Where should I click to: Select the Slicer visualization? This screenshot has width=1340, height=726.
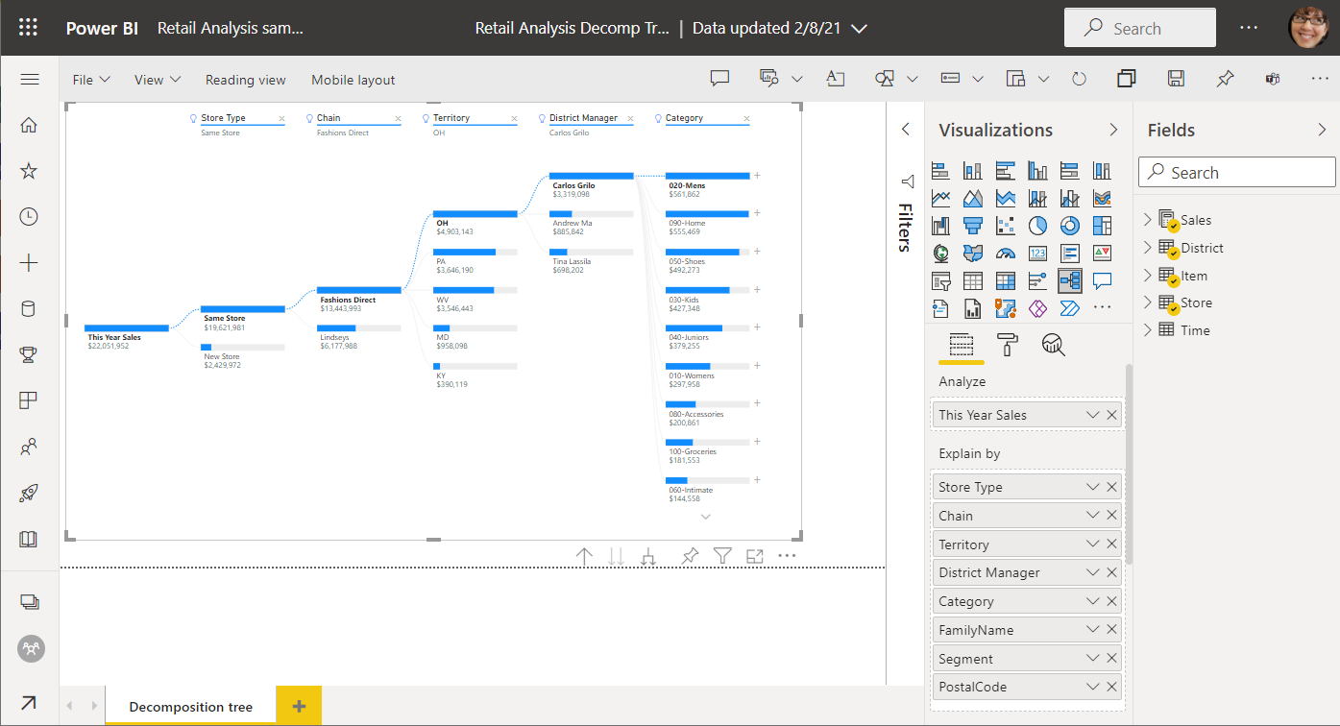click(941, 280)
